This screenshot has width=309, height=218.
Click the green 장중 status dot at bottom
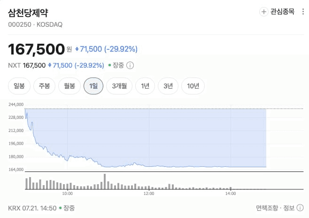click(x=60, y=208)
